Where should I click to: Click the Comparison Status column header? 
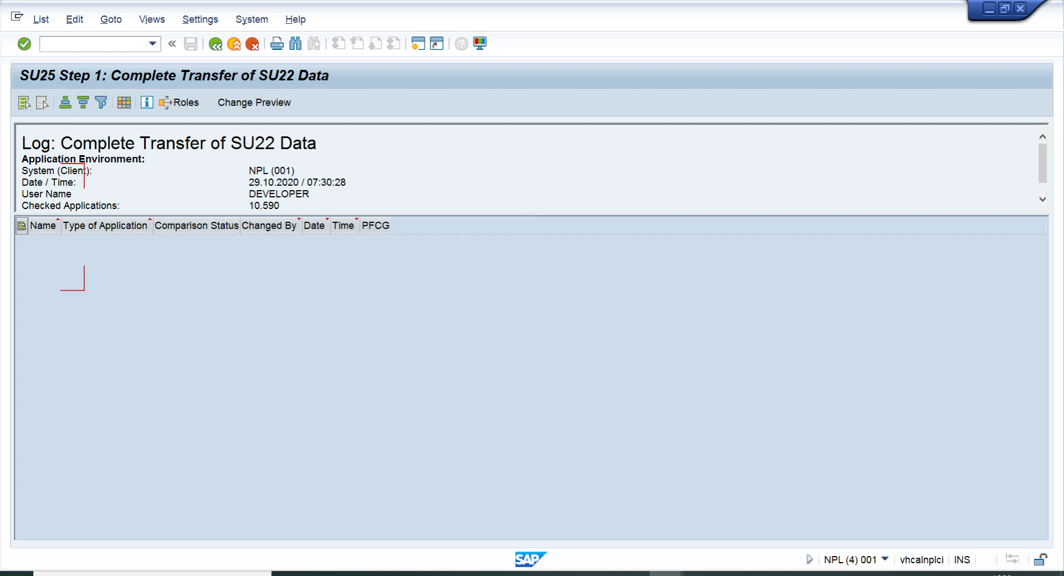(197, 226)
